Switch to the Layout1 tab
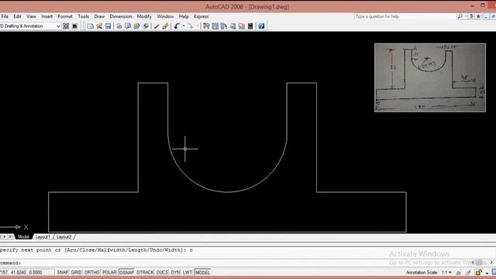Screen dimensions: 496x279 (x=43, y=236)
